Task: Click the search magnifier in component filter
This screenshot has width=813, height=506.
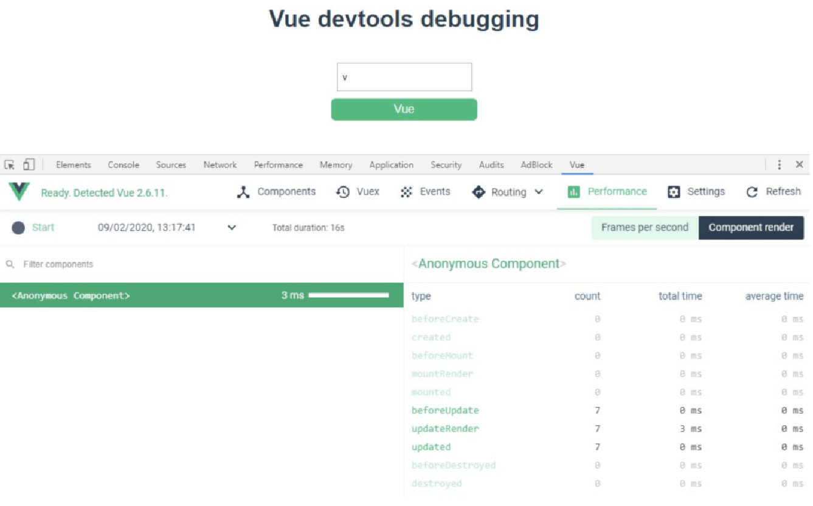Action: (x=10, y=265)
